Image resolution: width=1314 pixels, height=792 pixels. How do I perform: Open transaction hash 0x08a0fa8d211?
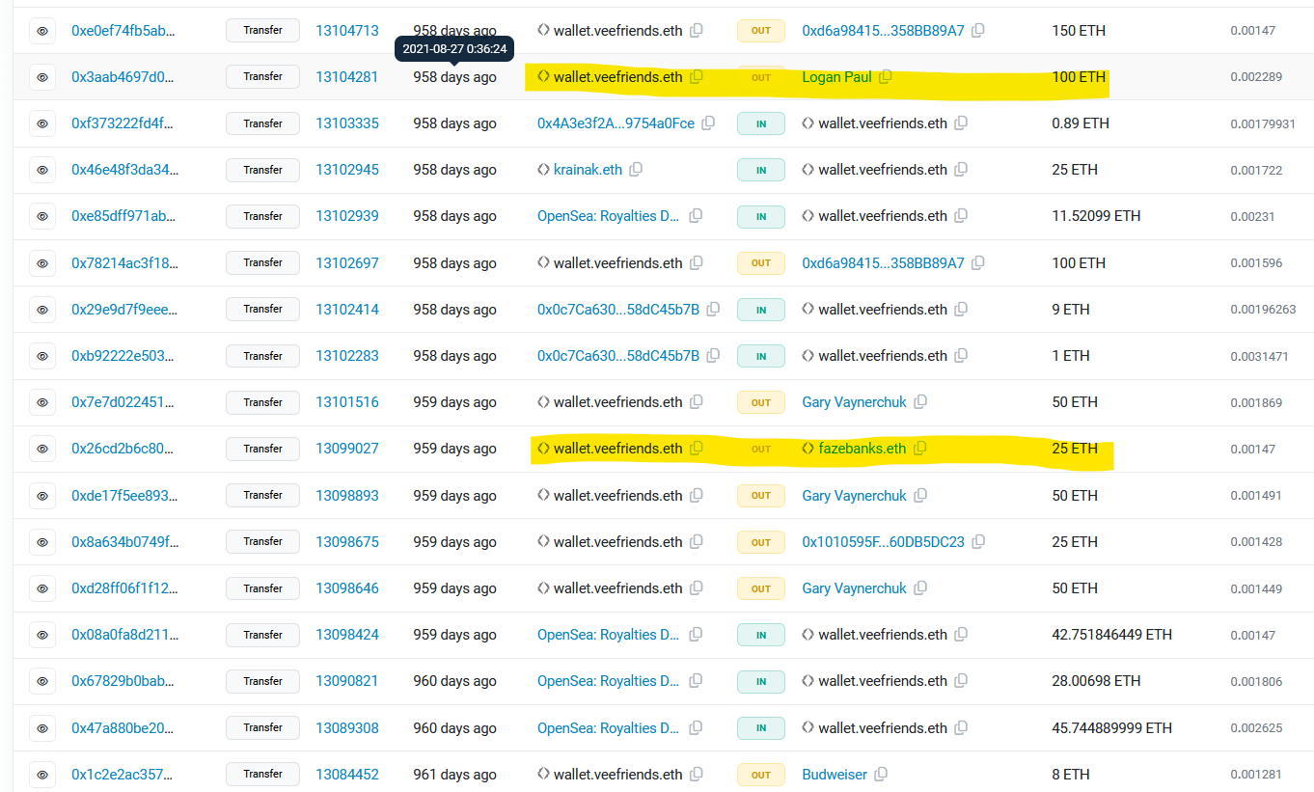tap(125, 635)
